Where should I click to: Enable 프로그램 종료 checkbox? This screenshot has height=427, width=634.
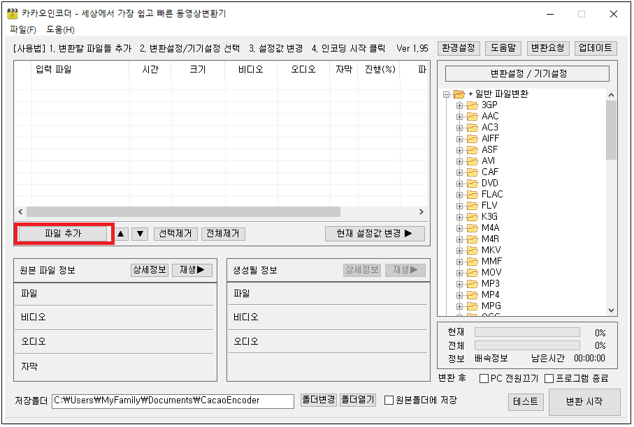(549, 379)
